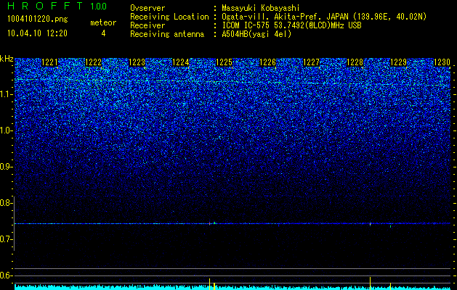457x290 pixels.
Task: Click the tall yellow meteor marker after 1228
Action: click(370, 283)
